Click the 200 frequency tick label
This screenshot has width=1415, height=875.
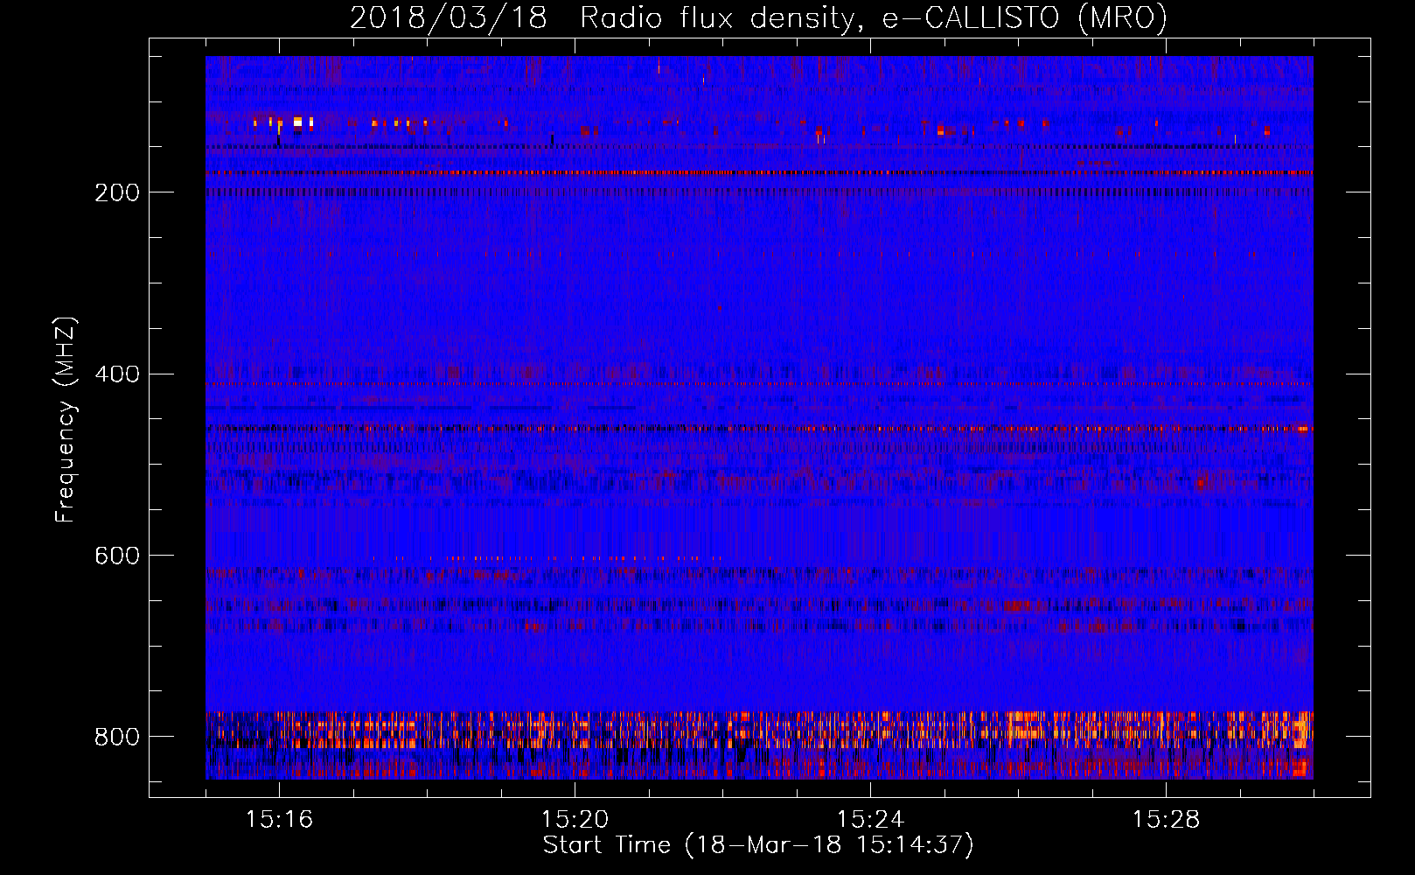coord(117,192)
